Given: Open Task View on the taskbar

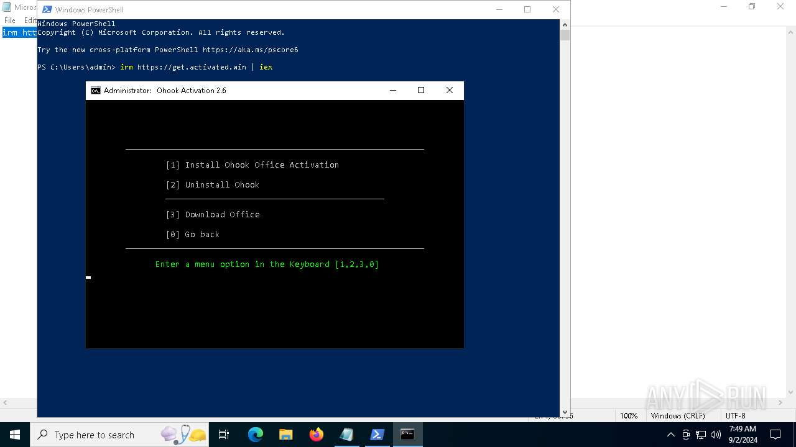Looking at the screenshot, I should click(x=224, y=435).
